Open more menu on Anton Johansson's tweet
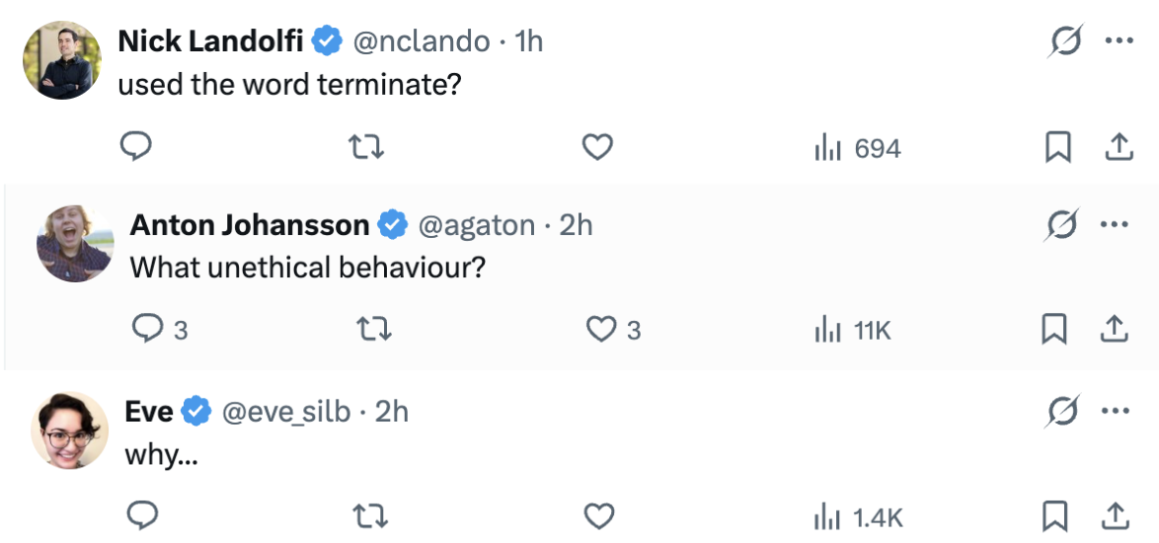1159x543 pixels. [1114, 226]
